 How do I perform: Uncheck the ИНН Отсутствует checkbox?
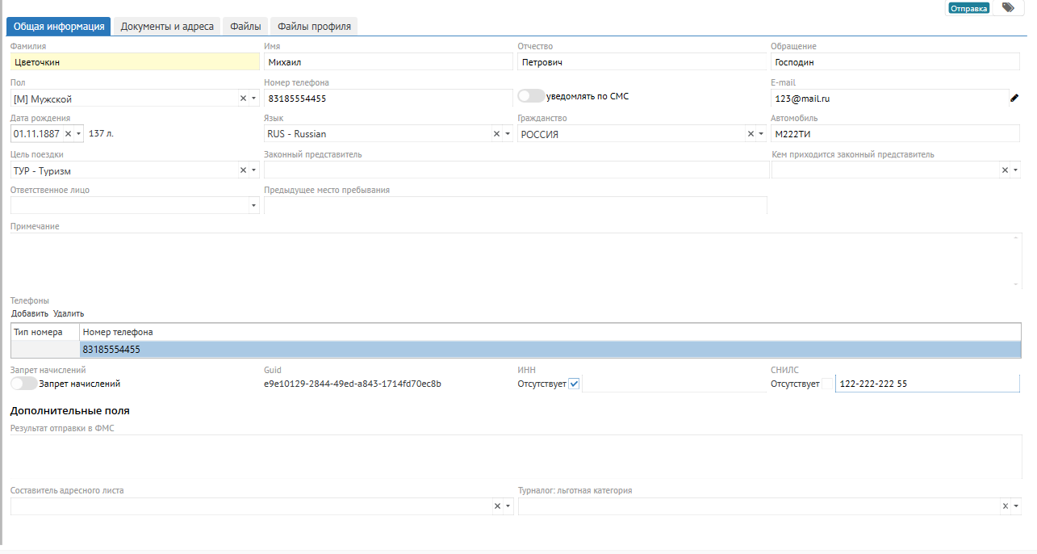coord(574,384)
